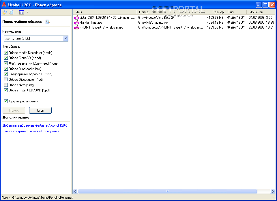Open the view mode dropdown arrow

click(x=27, y=12)
